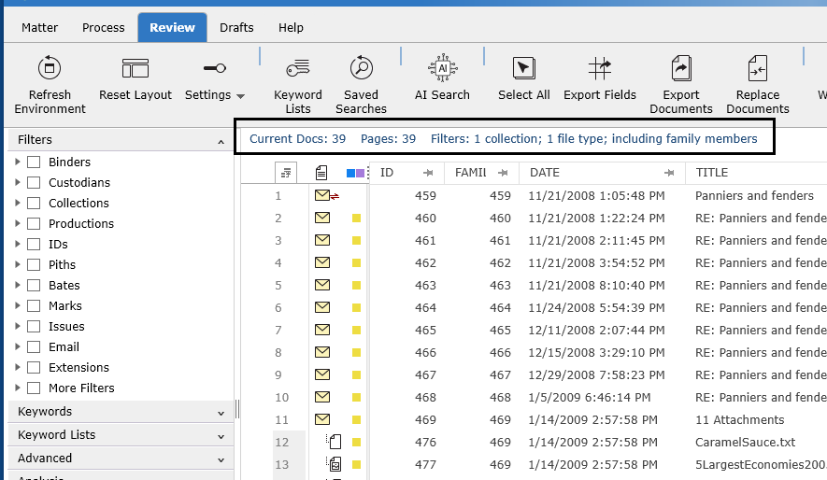Screen dimensions: 827x480
Task: Click yellow tag in CaramelSauce.txt row
Action: (357, 442)
